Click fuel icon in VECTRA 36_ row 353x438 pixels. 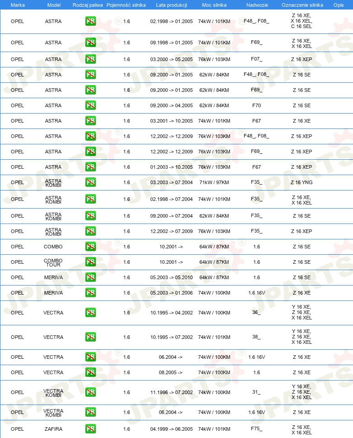pyautogui.click(x=91, y=312)
